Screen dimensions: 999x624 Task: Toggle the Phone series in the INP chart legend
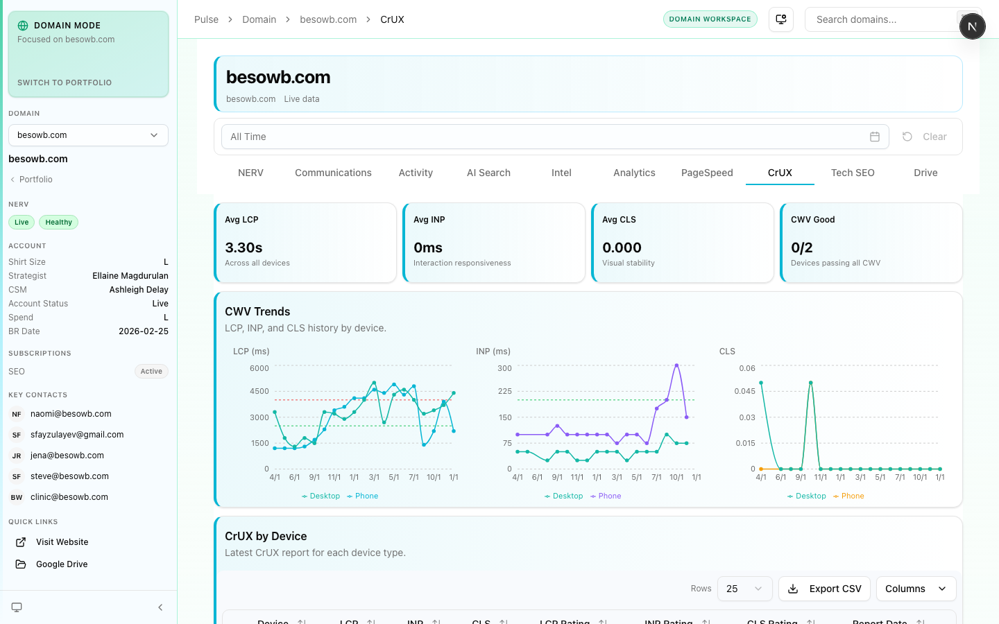(x=606, y=496)
